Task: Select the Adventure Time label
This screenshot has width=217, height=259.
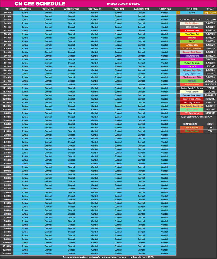Action: tap(192, 31)
